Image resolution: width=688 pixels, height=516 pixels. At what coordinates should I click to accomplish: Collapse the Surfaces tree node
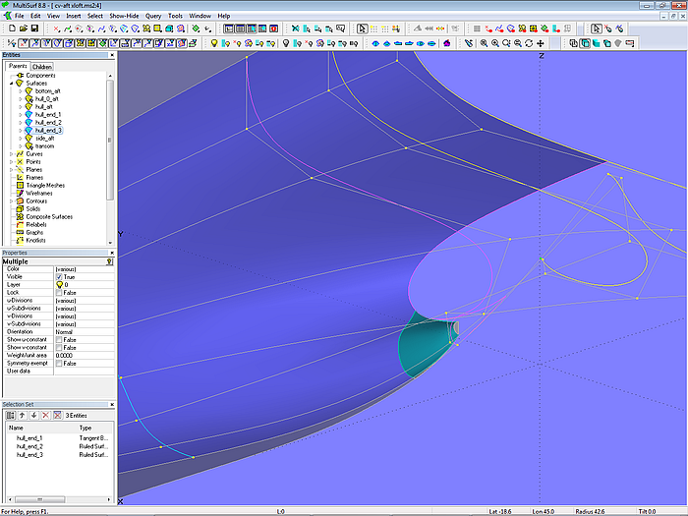10,84
